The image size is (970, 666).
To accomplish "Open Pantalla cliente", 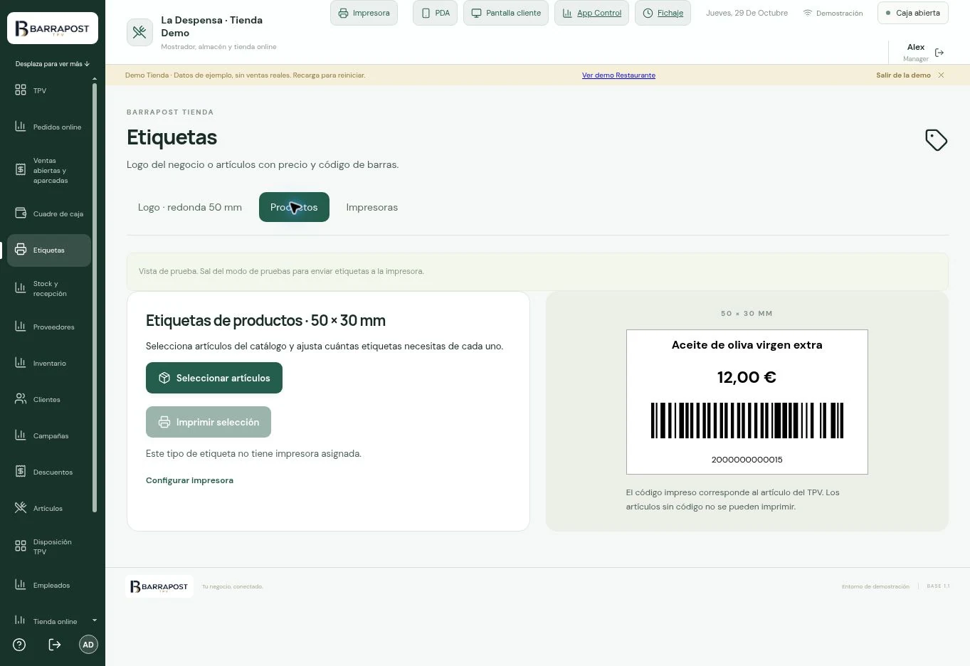I will [x=506, y=13].
